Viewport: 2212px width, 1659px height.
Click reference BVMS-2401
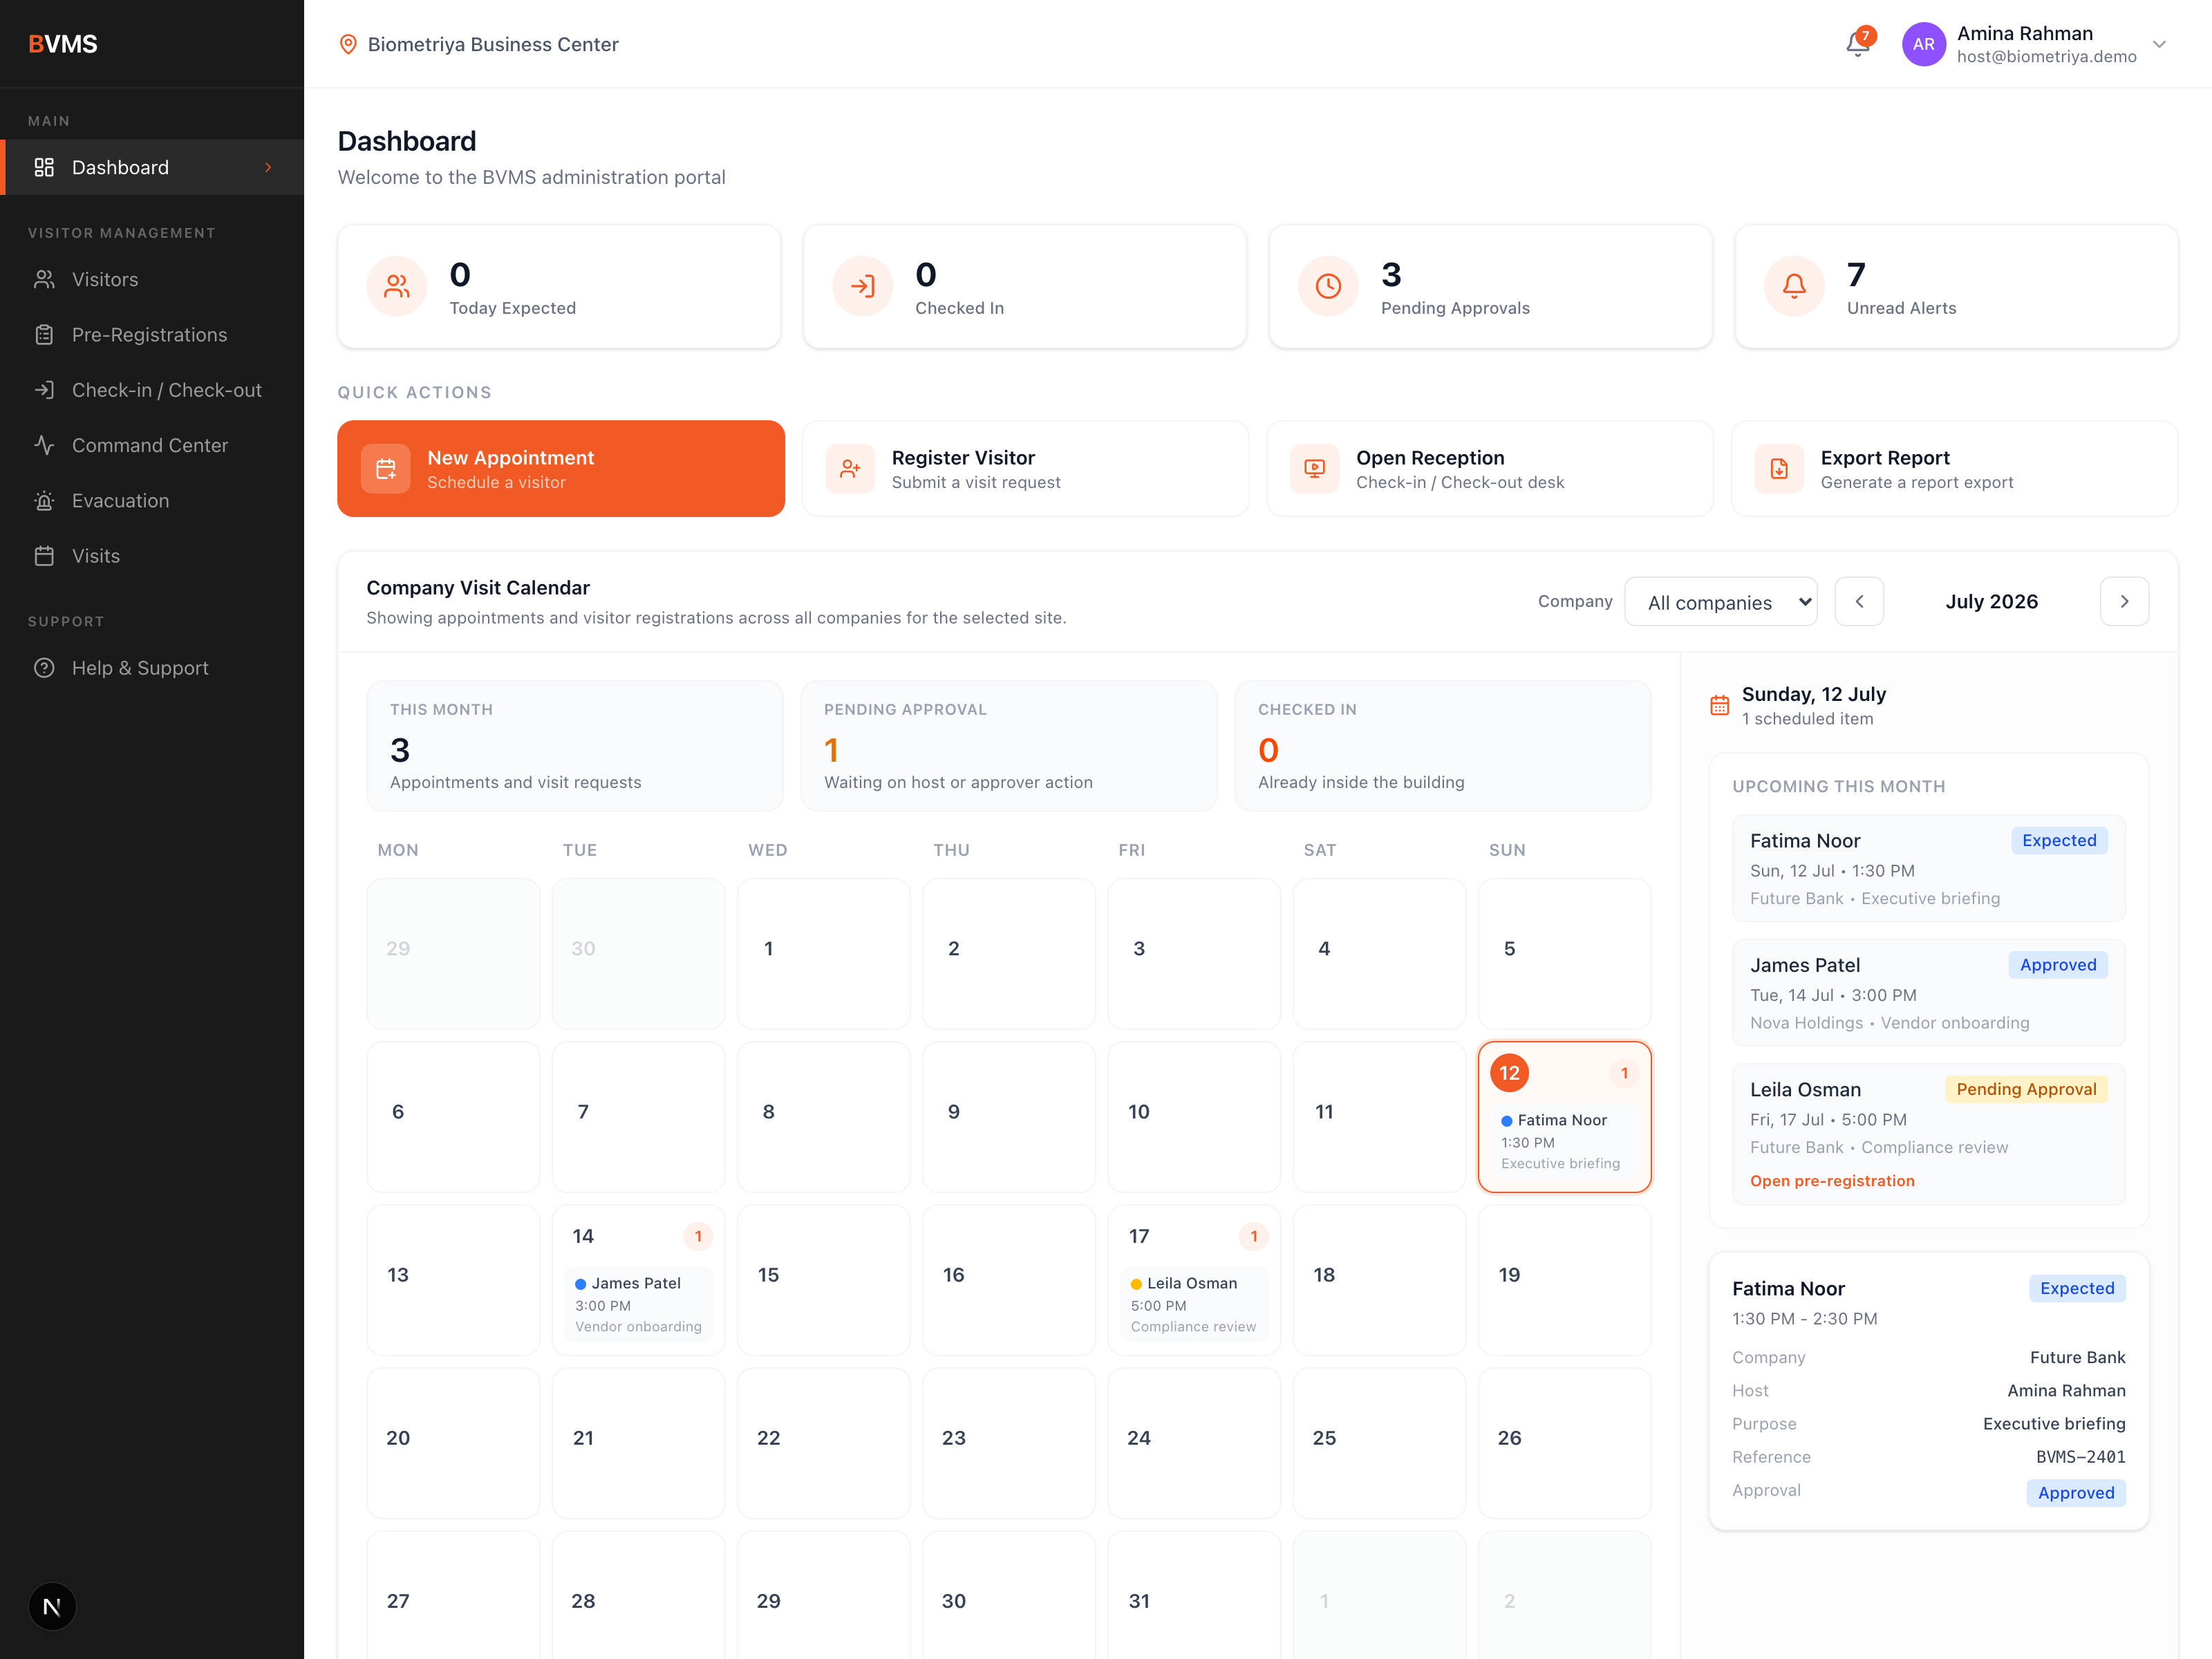click(2080, 1457)
